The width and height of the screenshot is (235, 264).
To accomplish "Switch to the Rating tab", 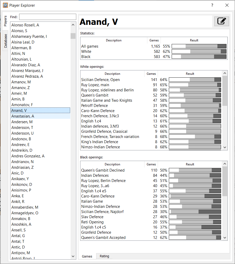I will 104,256.
